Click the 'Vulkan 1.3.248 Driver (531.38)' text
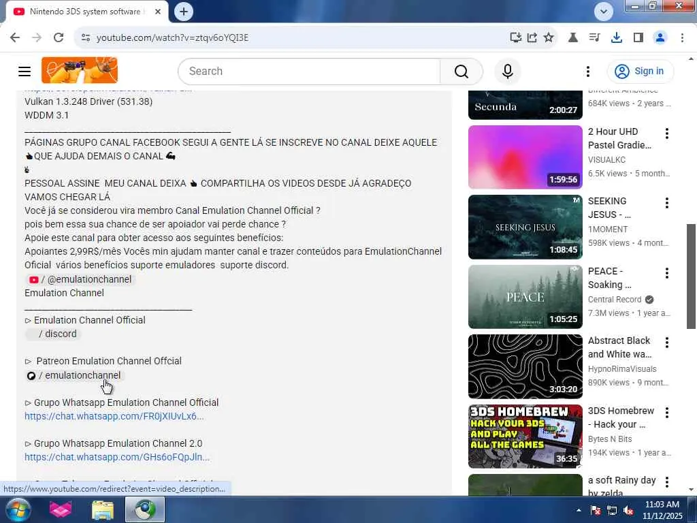Viewport: 697px width, 523px height. (x=88, y=101)
